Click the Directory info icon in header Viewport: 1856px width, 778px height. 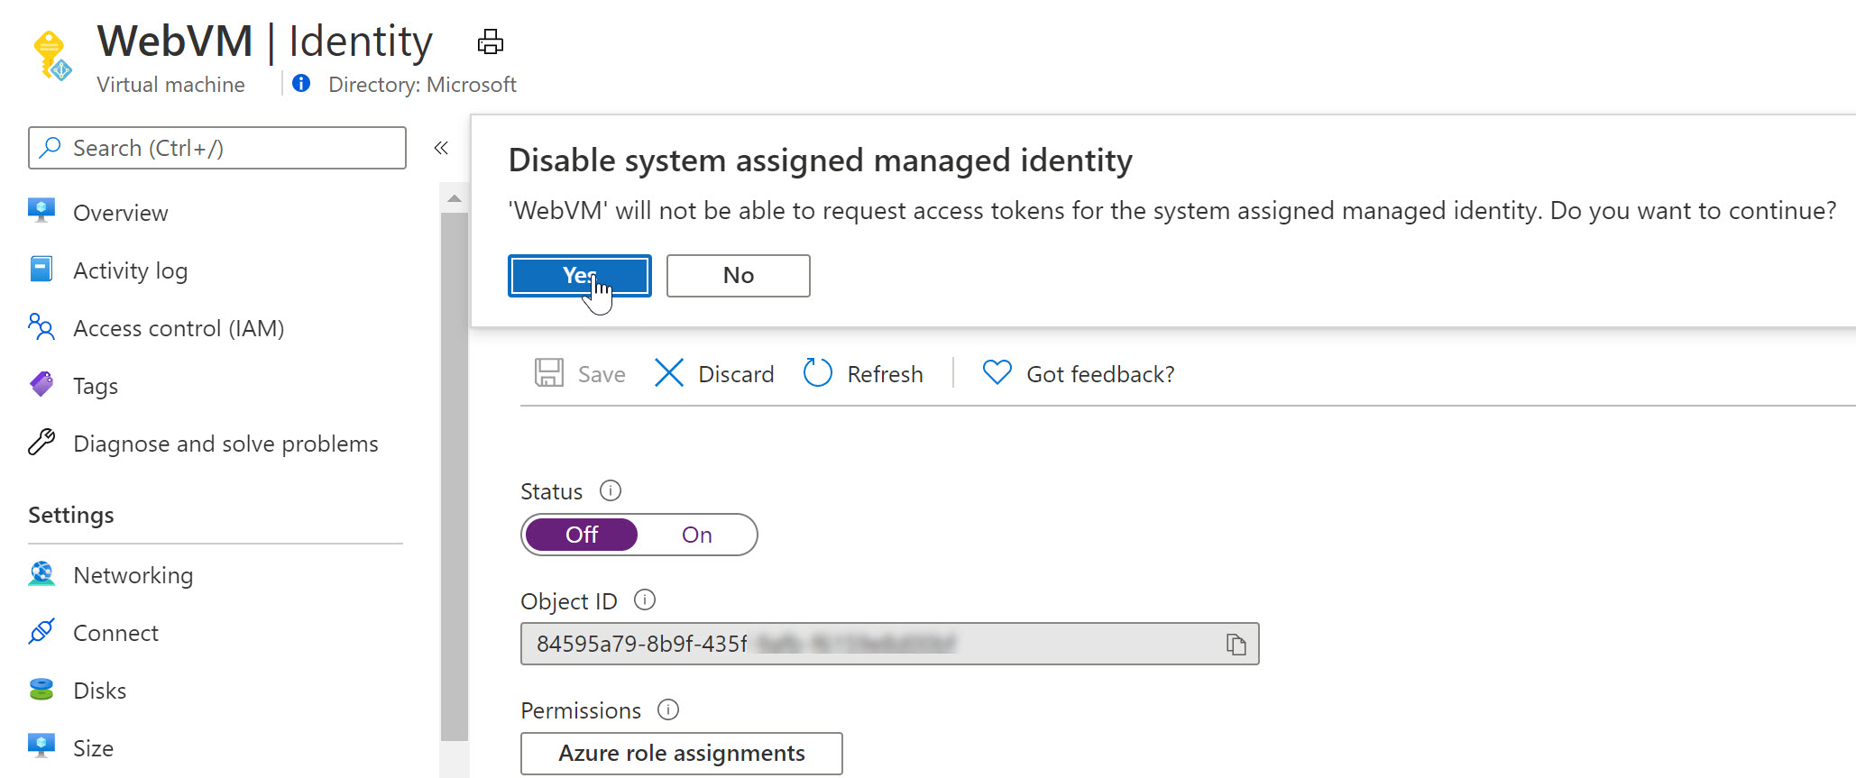[301, 84]
